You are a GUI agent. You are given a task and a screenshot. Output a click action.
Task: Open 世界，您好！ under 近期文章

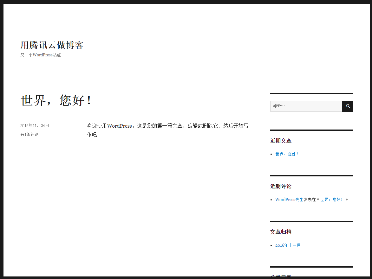pyautogui.click(x=287, y=154)
